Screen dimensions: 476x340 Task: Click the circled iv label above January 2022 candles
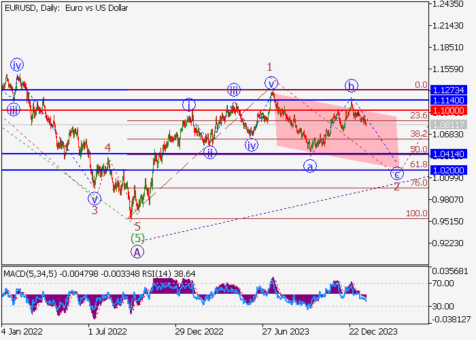(17, 65)
